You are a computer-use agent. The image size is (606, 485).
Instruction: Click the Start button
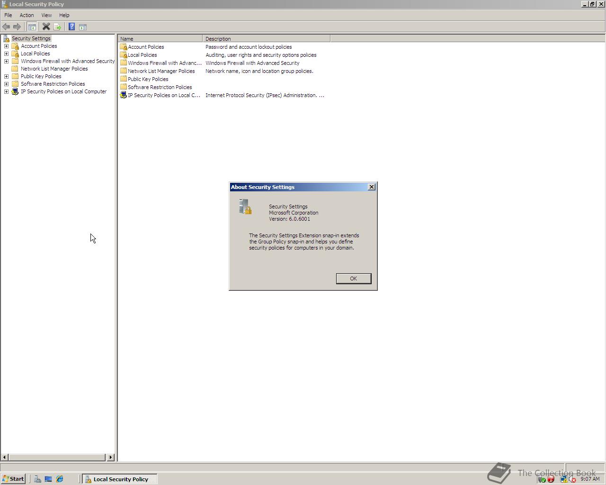[x=13, y=479]
